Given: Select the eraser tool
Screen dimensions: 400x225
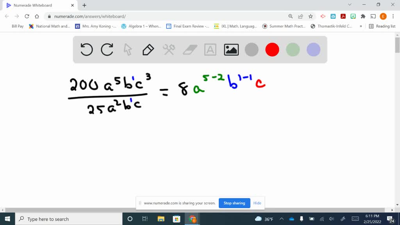Looking at the screenshot, I should 190,50.
